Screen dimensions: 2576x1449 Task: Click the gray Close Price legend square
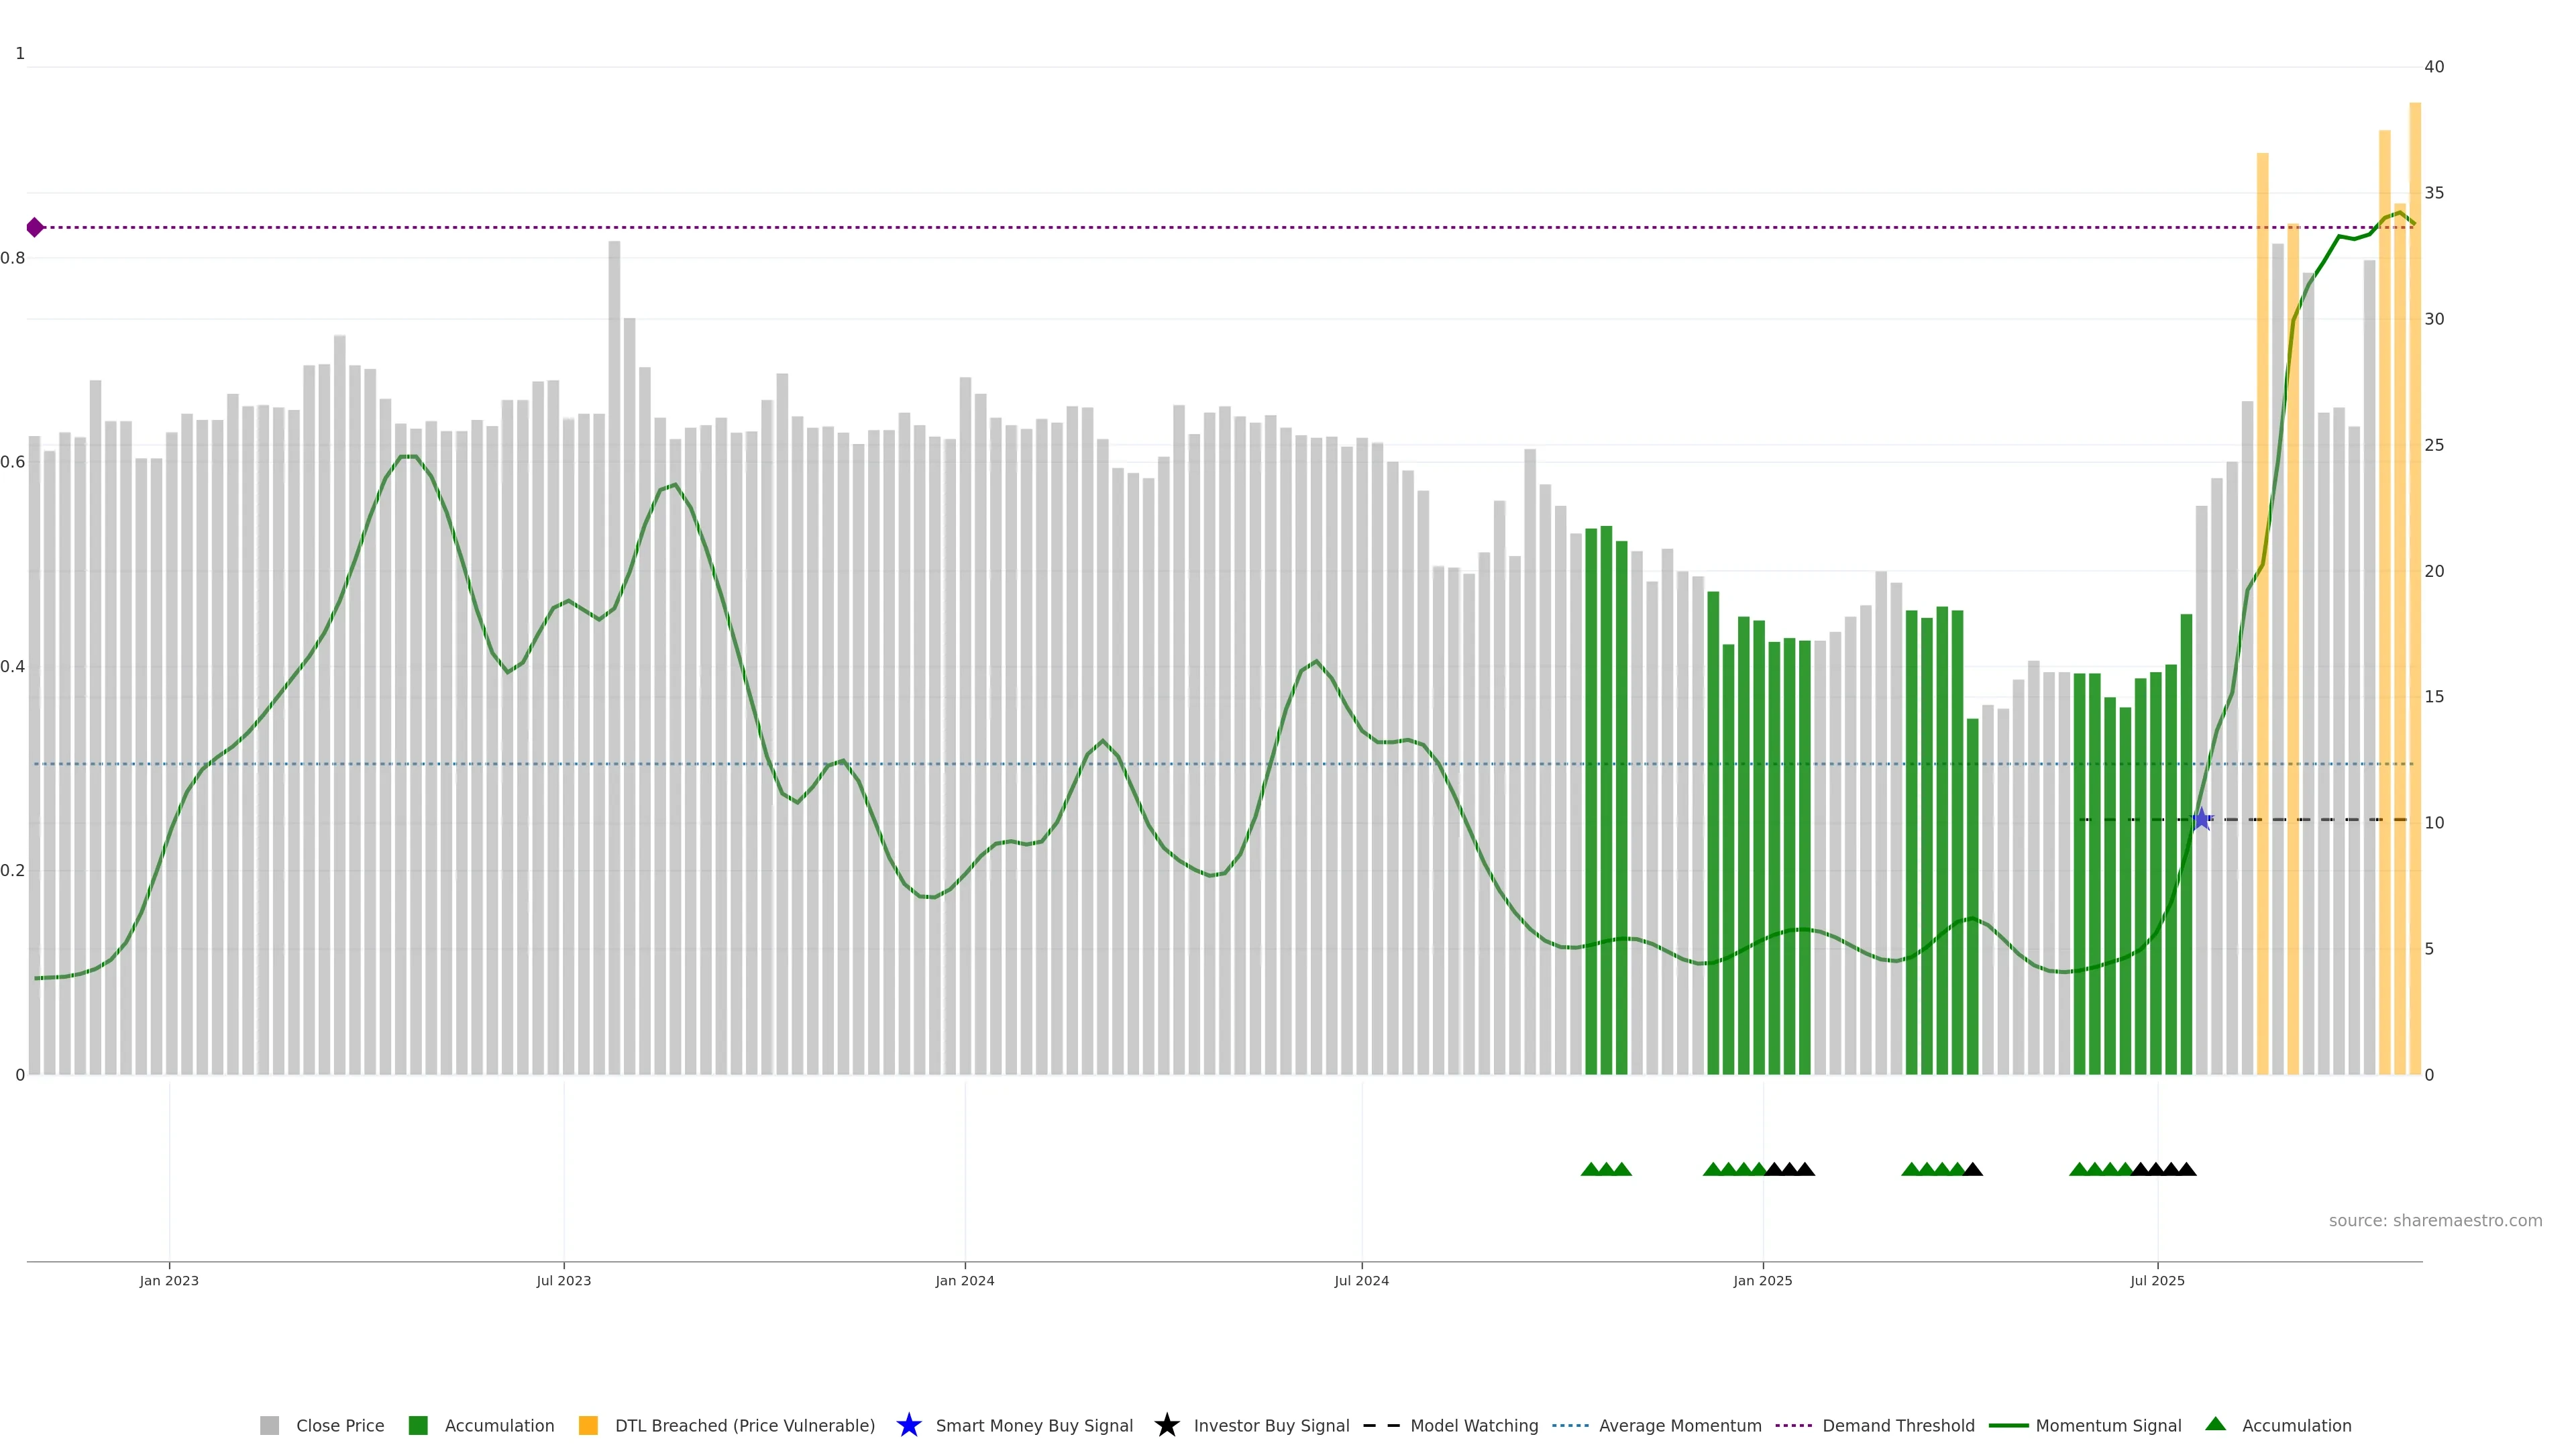point(269,1425)
